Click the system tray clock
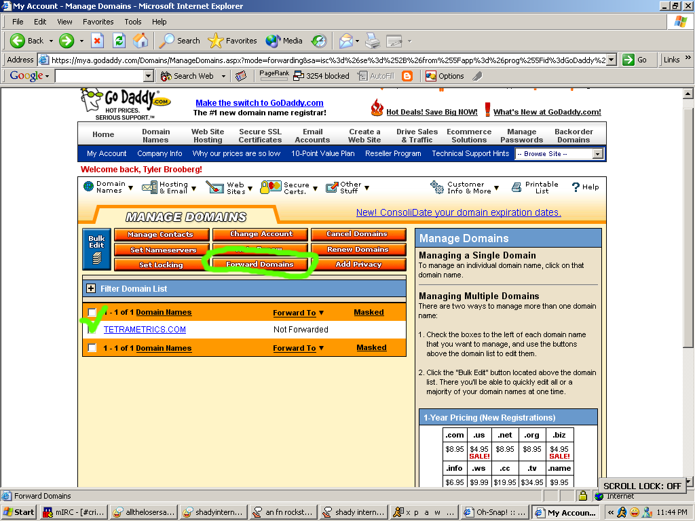 (671, 513)
